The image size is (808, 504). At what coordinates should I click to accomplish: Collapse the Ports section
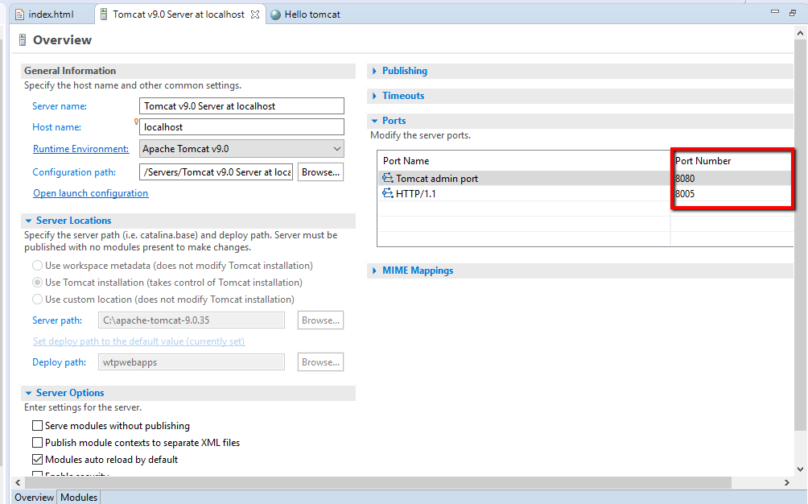pos(375,121)
